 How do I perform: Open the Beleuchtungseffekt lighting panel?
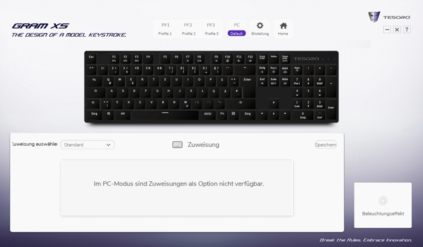coord(383,205)
